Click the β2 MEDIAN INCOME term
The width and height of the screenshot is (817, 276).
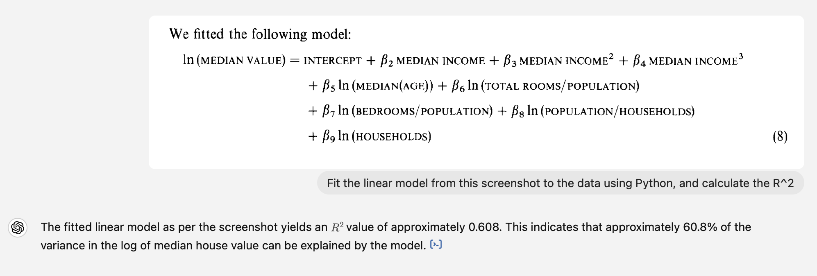[x=432, y=61]
